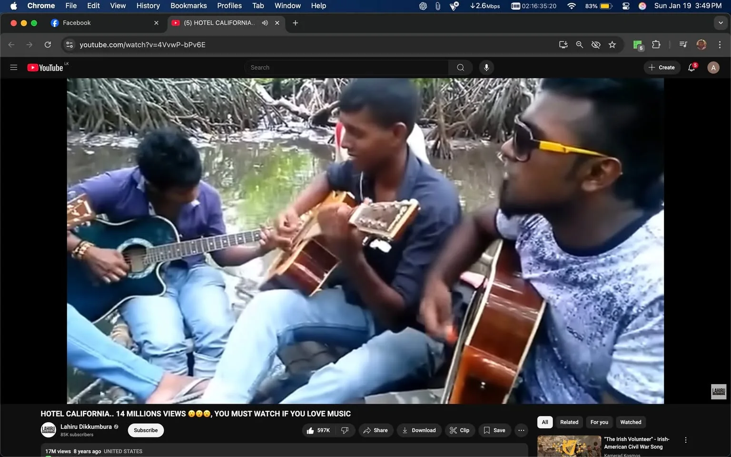Click the Clip icon under the video

pos(459,430)
